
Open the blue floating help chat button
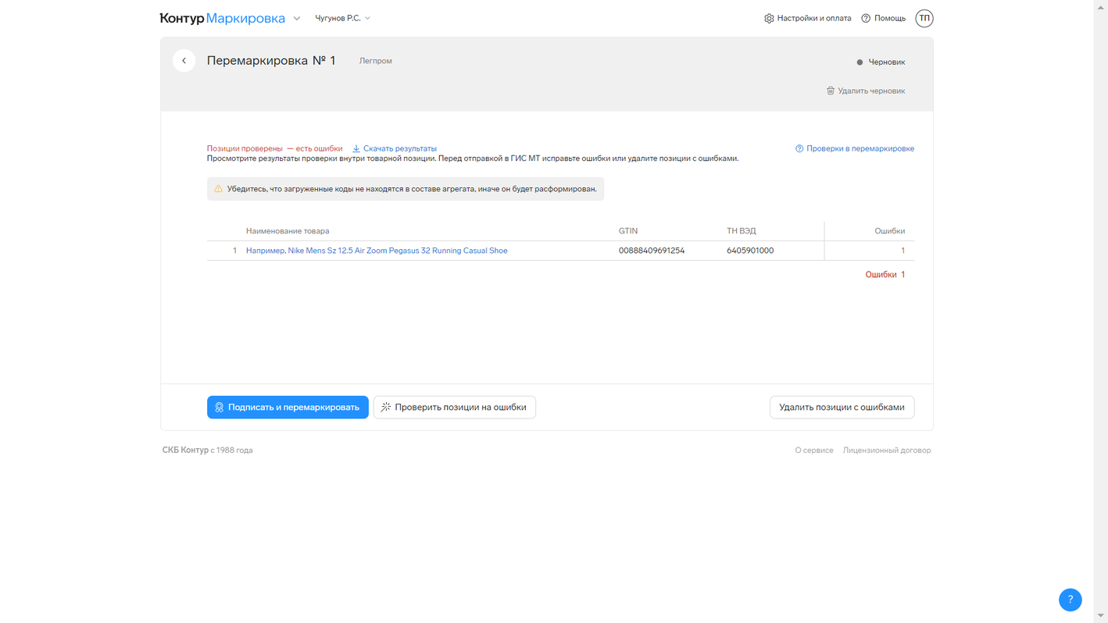[x=1070, y=600]
